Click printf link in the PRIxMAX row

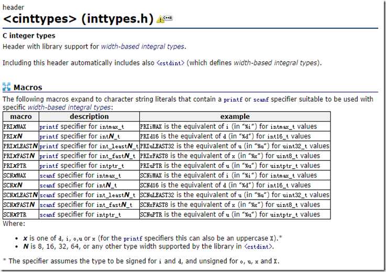click(x=49, y=127)
